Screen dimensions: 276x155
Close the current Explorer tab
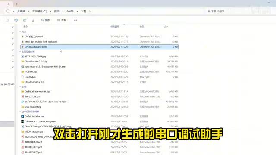point(9,4)
